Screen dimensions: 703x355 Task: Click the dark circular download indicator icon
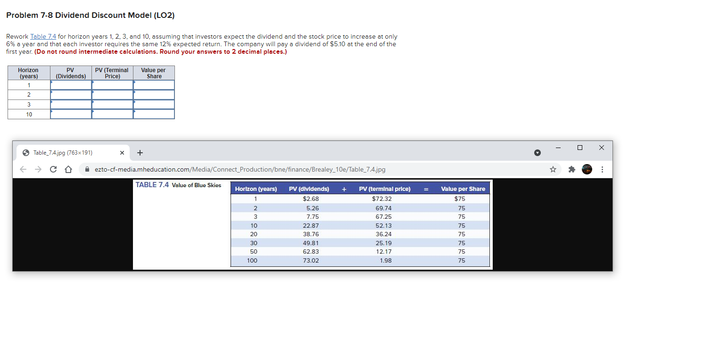pos(538,152)
